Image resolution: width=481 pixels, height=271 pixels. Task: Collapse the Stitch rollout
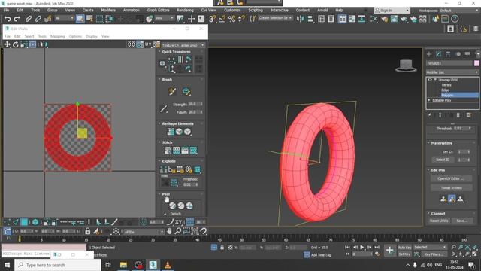click(159, 142)
